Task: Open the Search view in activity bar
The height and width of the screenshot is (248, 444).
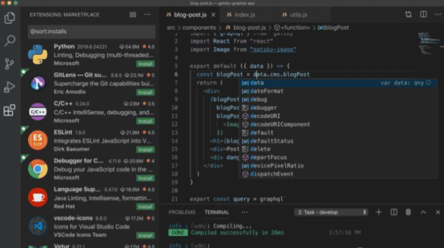Action: coord(9,41)
